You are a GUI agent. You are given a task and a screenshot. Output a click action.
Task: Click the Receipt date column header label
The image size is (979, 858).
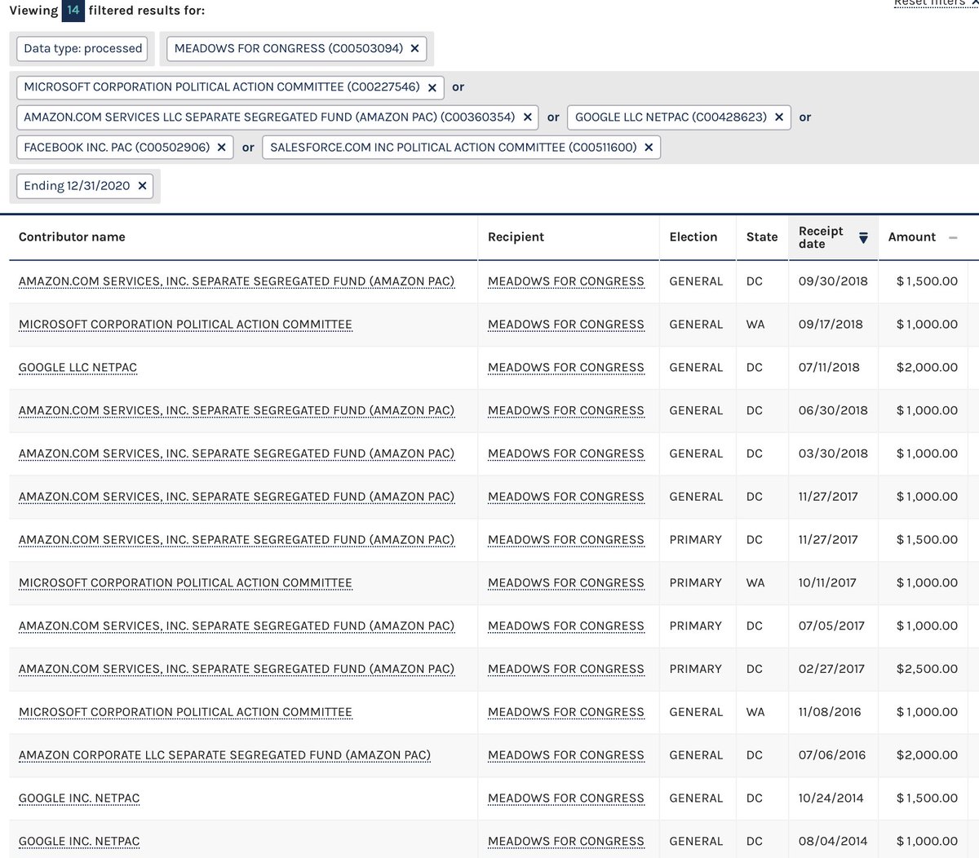tap(821, 237)
